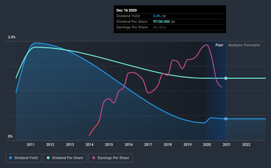This screenshot has width=271, height=168.
Task: Click the Dec 16 2020 tooltip header
Action: click(x=126, y=10)
